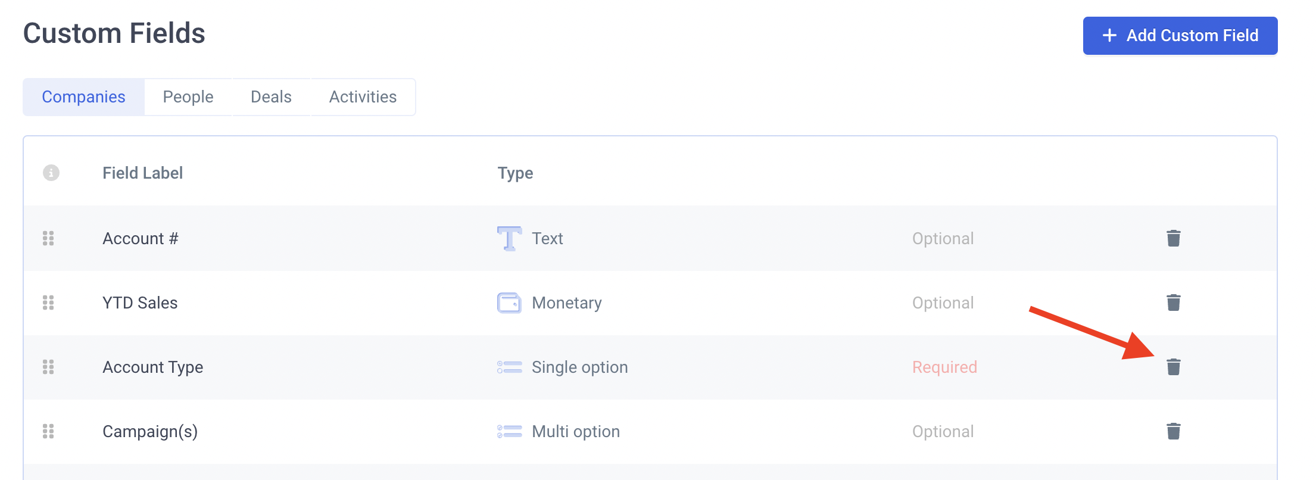The width and height of the screenshot is (1316, 480).
Task: Grab the drag handle for Account #
Action: [48, 238]
